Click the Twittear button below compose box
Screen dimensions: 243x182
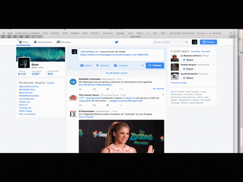point(155,65)
